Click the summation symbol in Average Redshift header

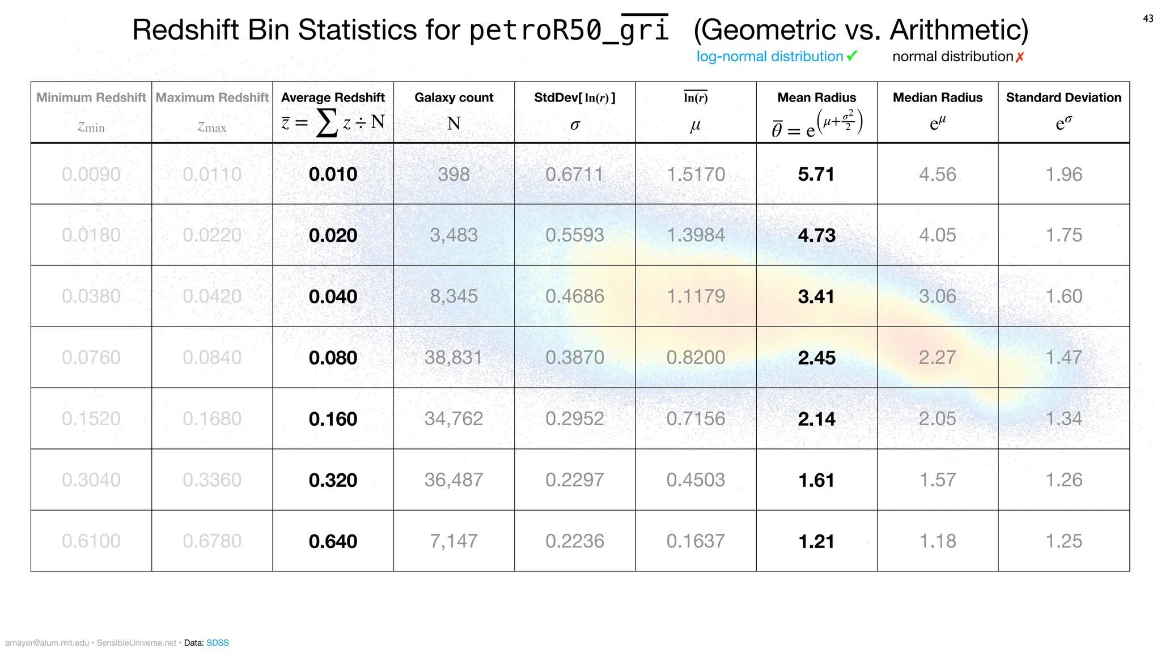click(326, 122)
